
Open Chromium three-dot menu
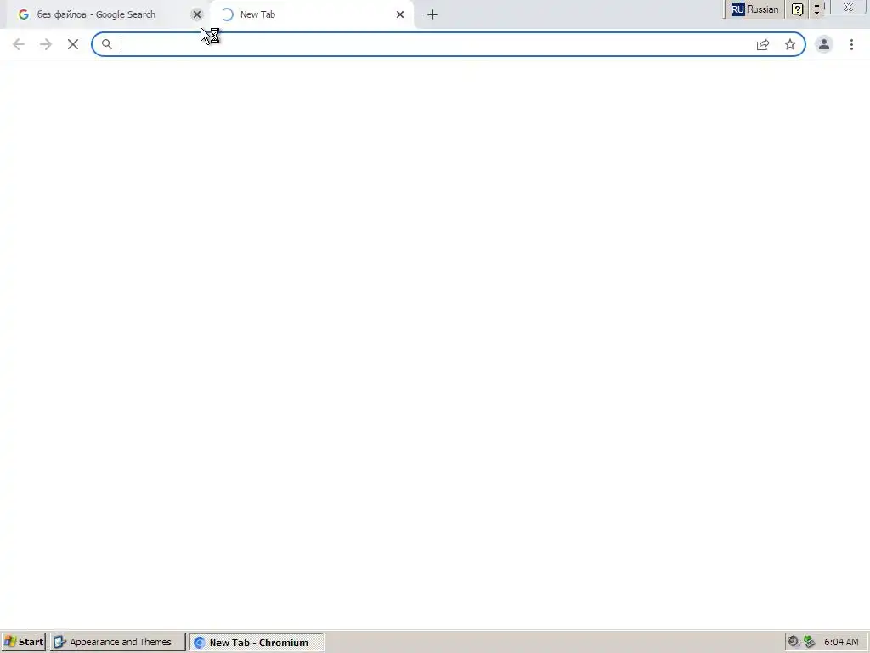(x=851, y=44)
